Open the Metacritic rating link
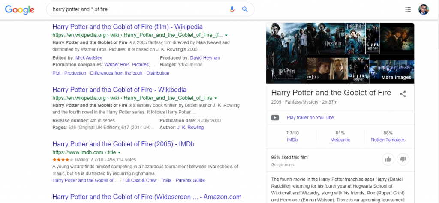The image size is (439, 203). [x=340, y=140]
